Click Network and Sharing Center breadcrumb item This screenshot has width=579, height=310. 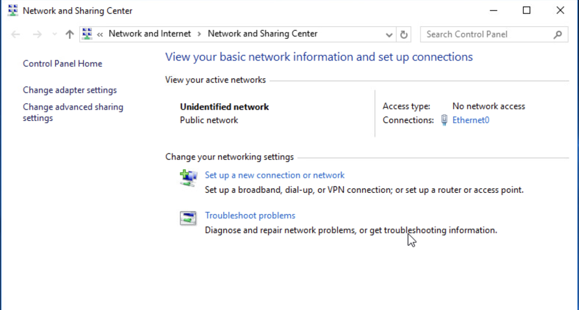coord(262,34)
